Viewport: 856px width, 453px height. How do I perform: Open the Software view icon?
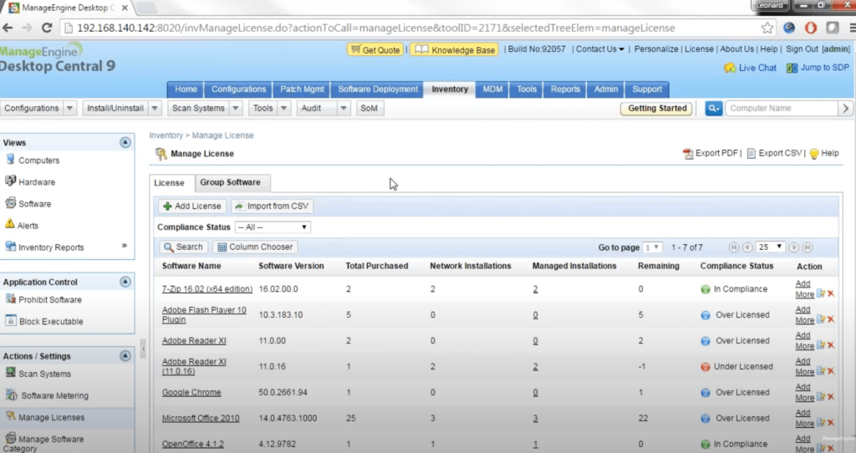tap(10, 203)
